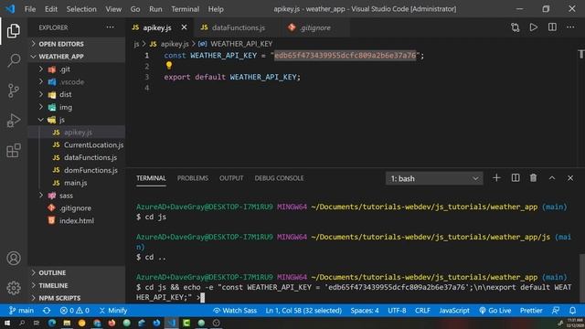Open the Help menu
The image size is (585, 329).
tap(216, 9)
